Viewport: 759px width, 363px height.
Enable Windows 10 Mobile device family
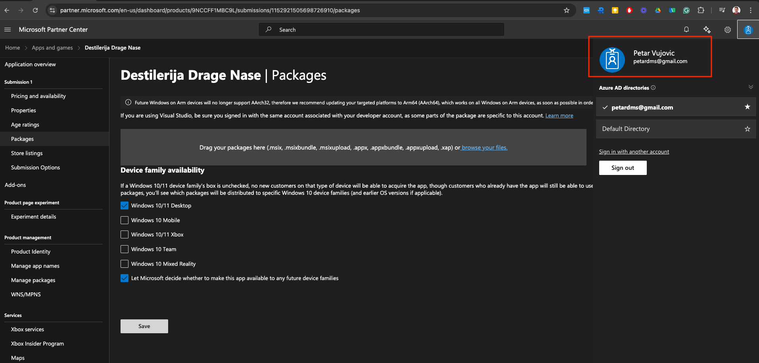tap(124, 220)
